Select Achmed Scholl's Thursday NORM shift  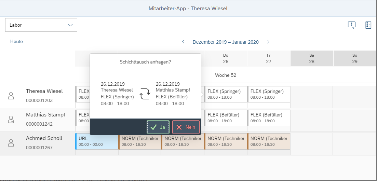(226, 141)
